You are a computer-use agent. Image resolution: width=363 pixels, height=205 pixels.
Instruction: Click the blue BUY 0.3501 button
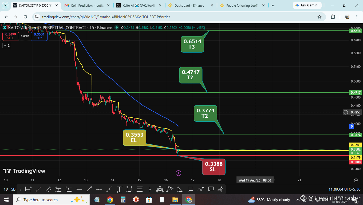[x=39, y=36]
